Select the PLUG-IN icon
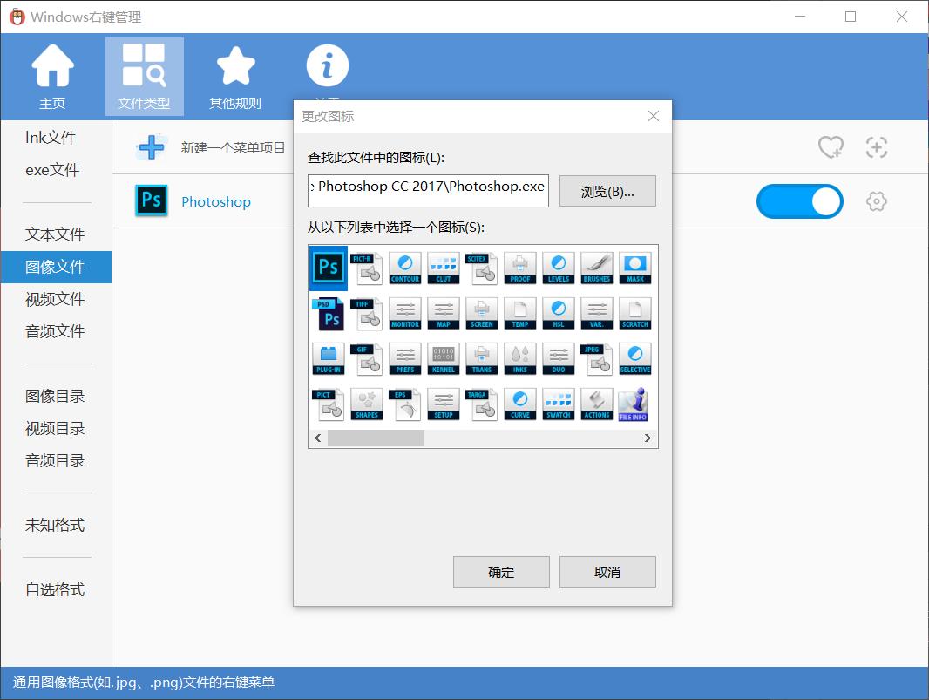The image size is (929, 700). pos(329,358)
